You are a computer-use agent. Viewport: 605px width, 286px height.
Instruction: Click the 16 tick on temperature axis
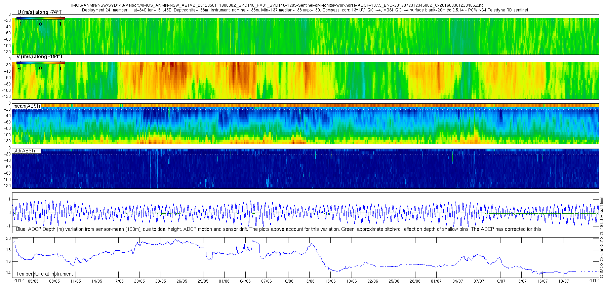pos(8,261)
